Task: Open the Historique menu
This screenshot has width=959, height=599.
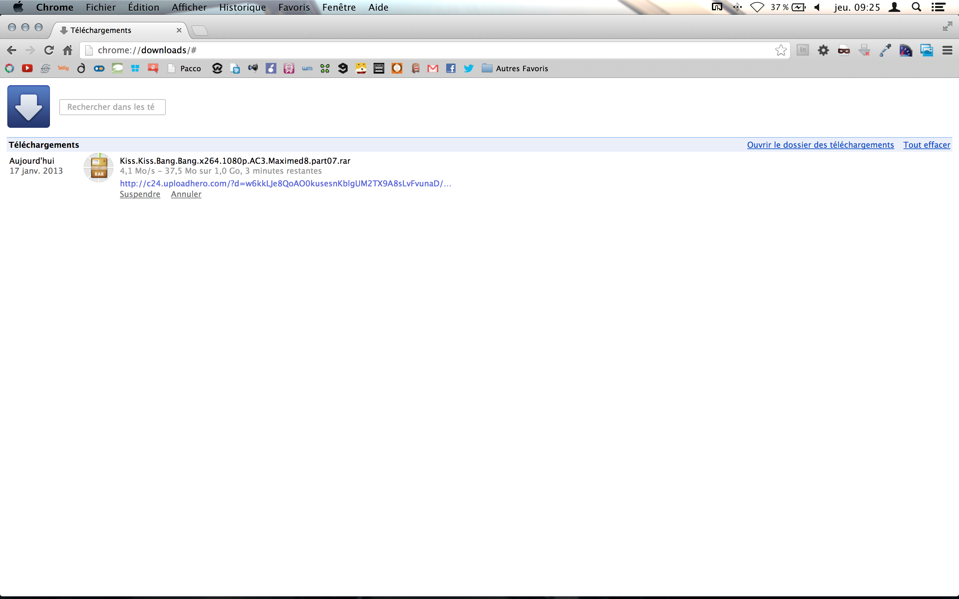Action: coord(242,7)
